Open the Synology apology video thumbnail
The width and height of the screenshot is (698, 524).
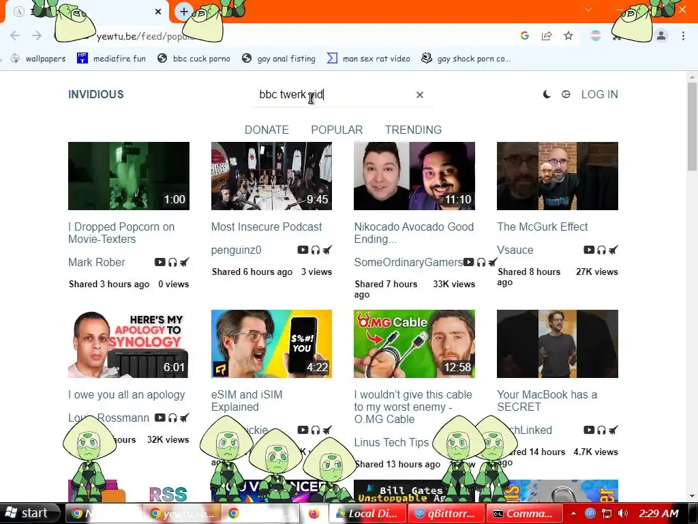[x=129, y=344]
